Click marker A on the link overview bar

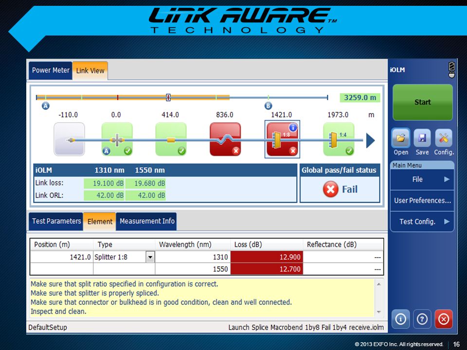click(x=46, y=105)
